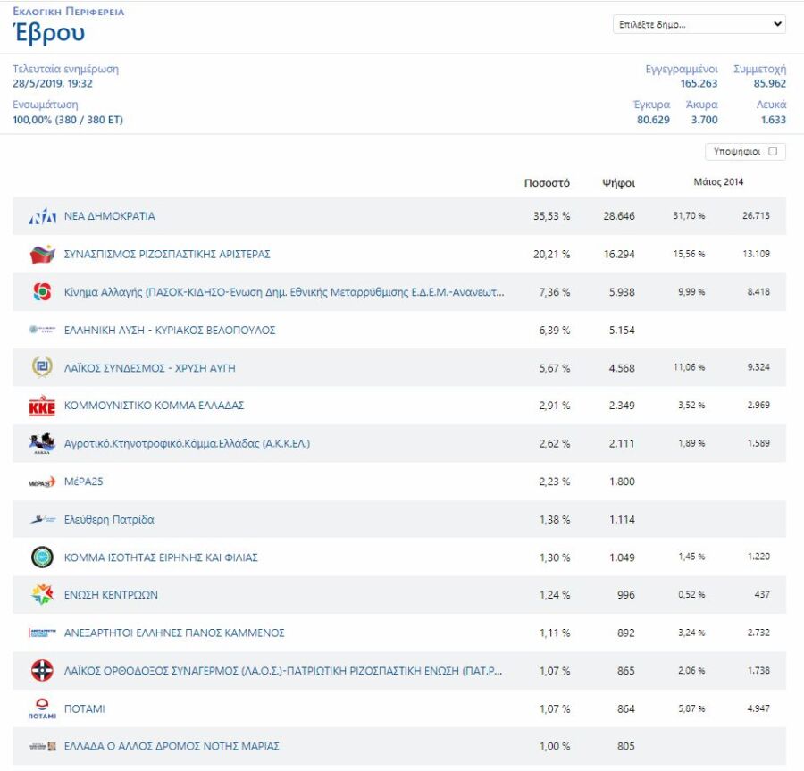Image resolution: width=804 pixels, height=771 pixels.
Task: Open ΣΥΝΑΣΠΙΣΜΟΣ ΡΙΖΟΣΠΑΣΤΙΚΗΣ ΑΡΙΣΤΕΡΑΣ link
Action: coord(167,255)
